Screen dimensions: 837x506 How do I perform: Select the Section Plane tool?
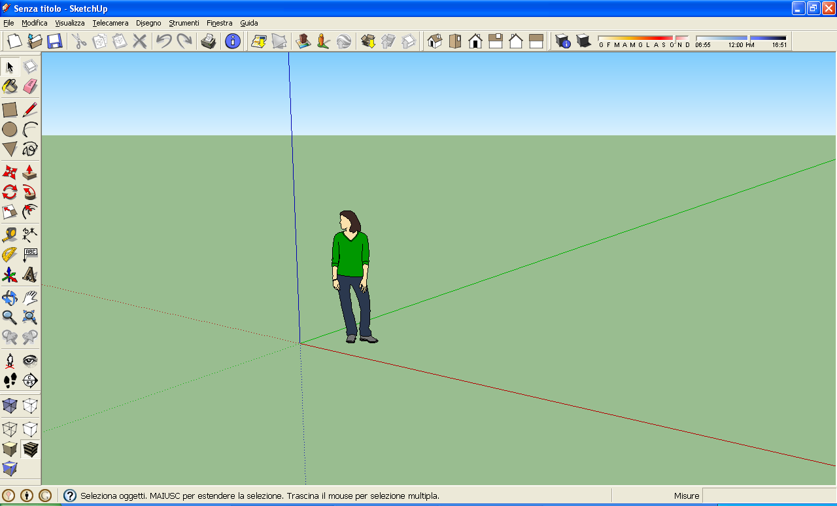coord(30,380)
